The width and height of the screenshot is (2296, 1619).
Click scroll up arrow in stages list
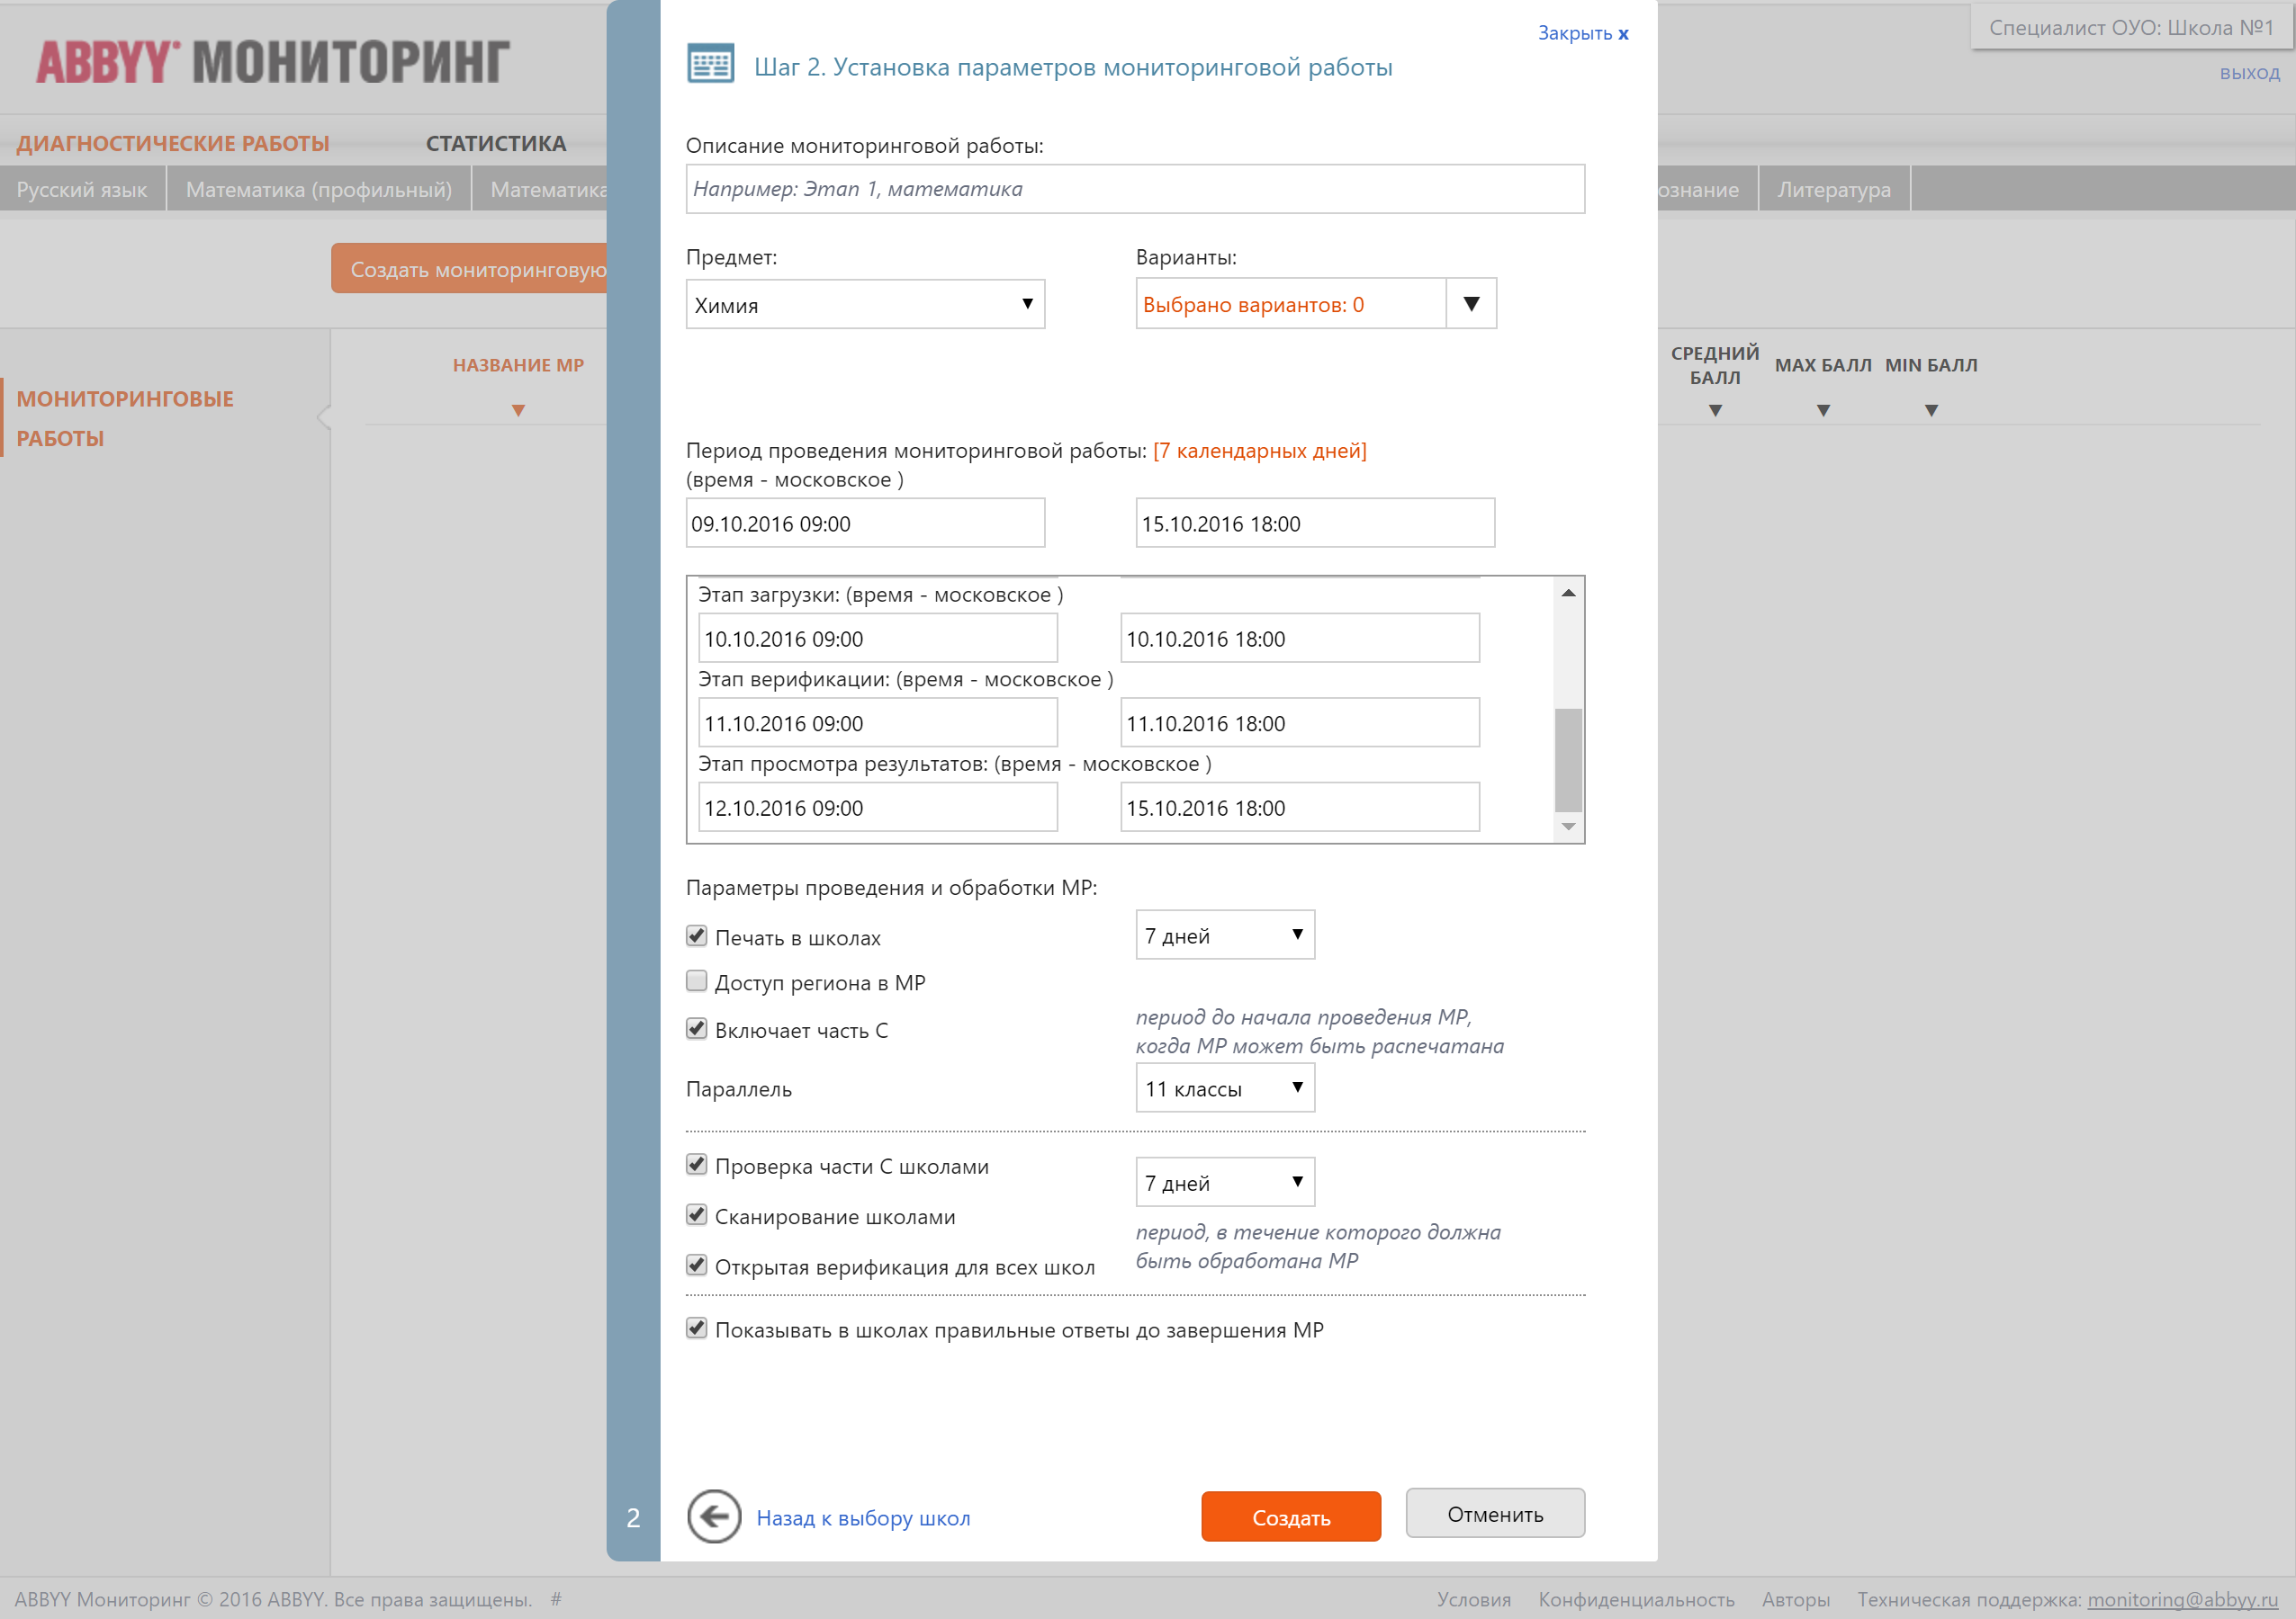1567,594
